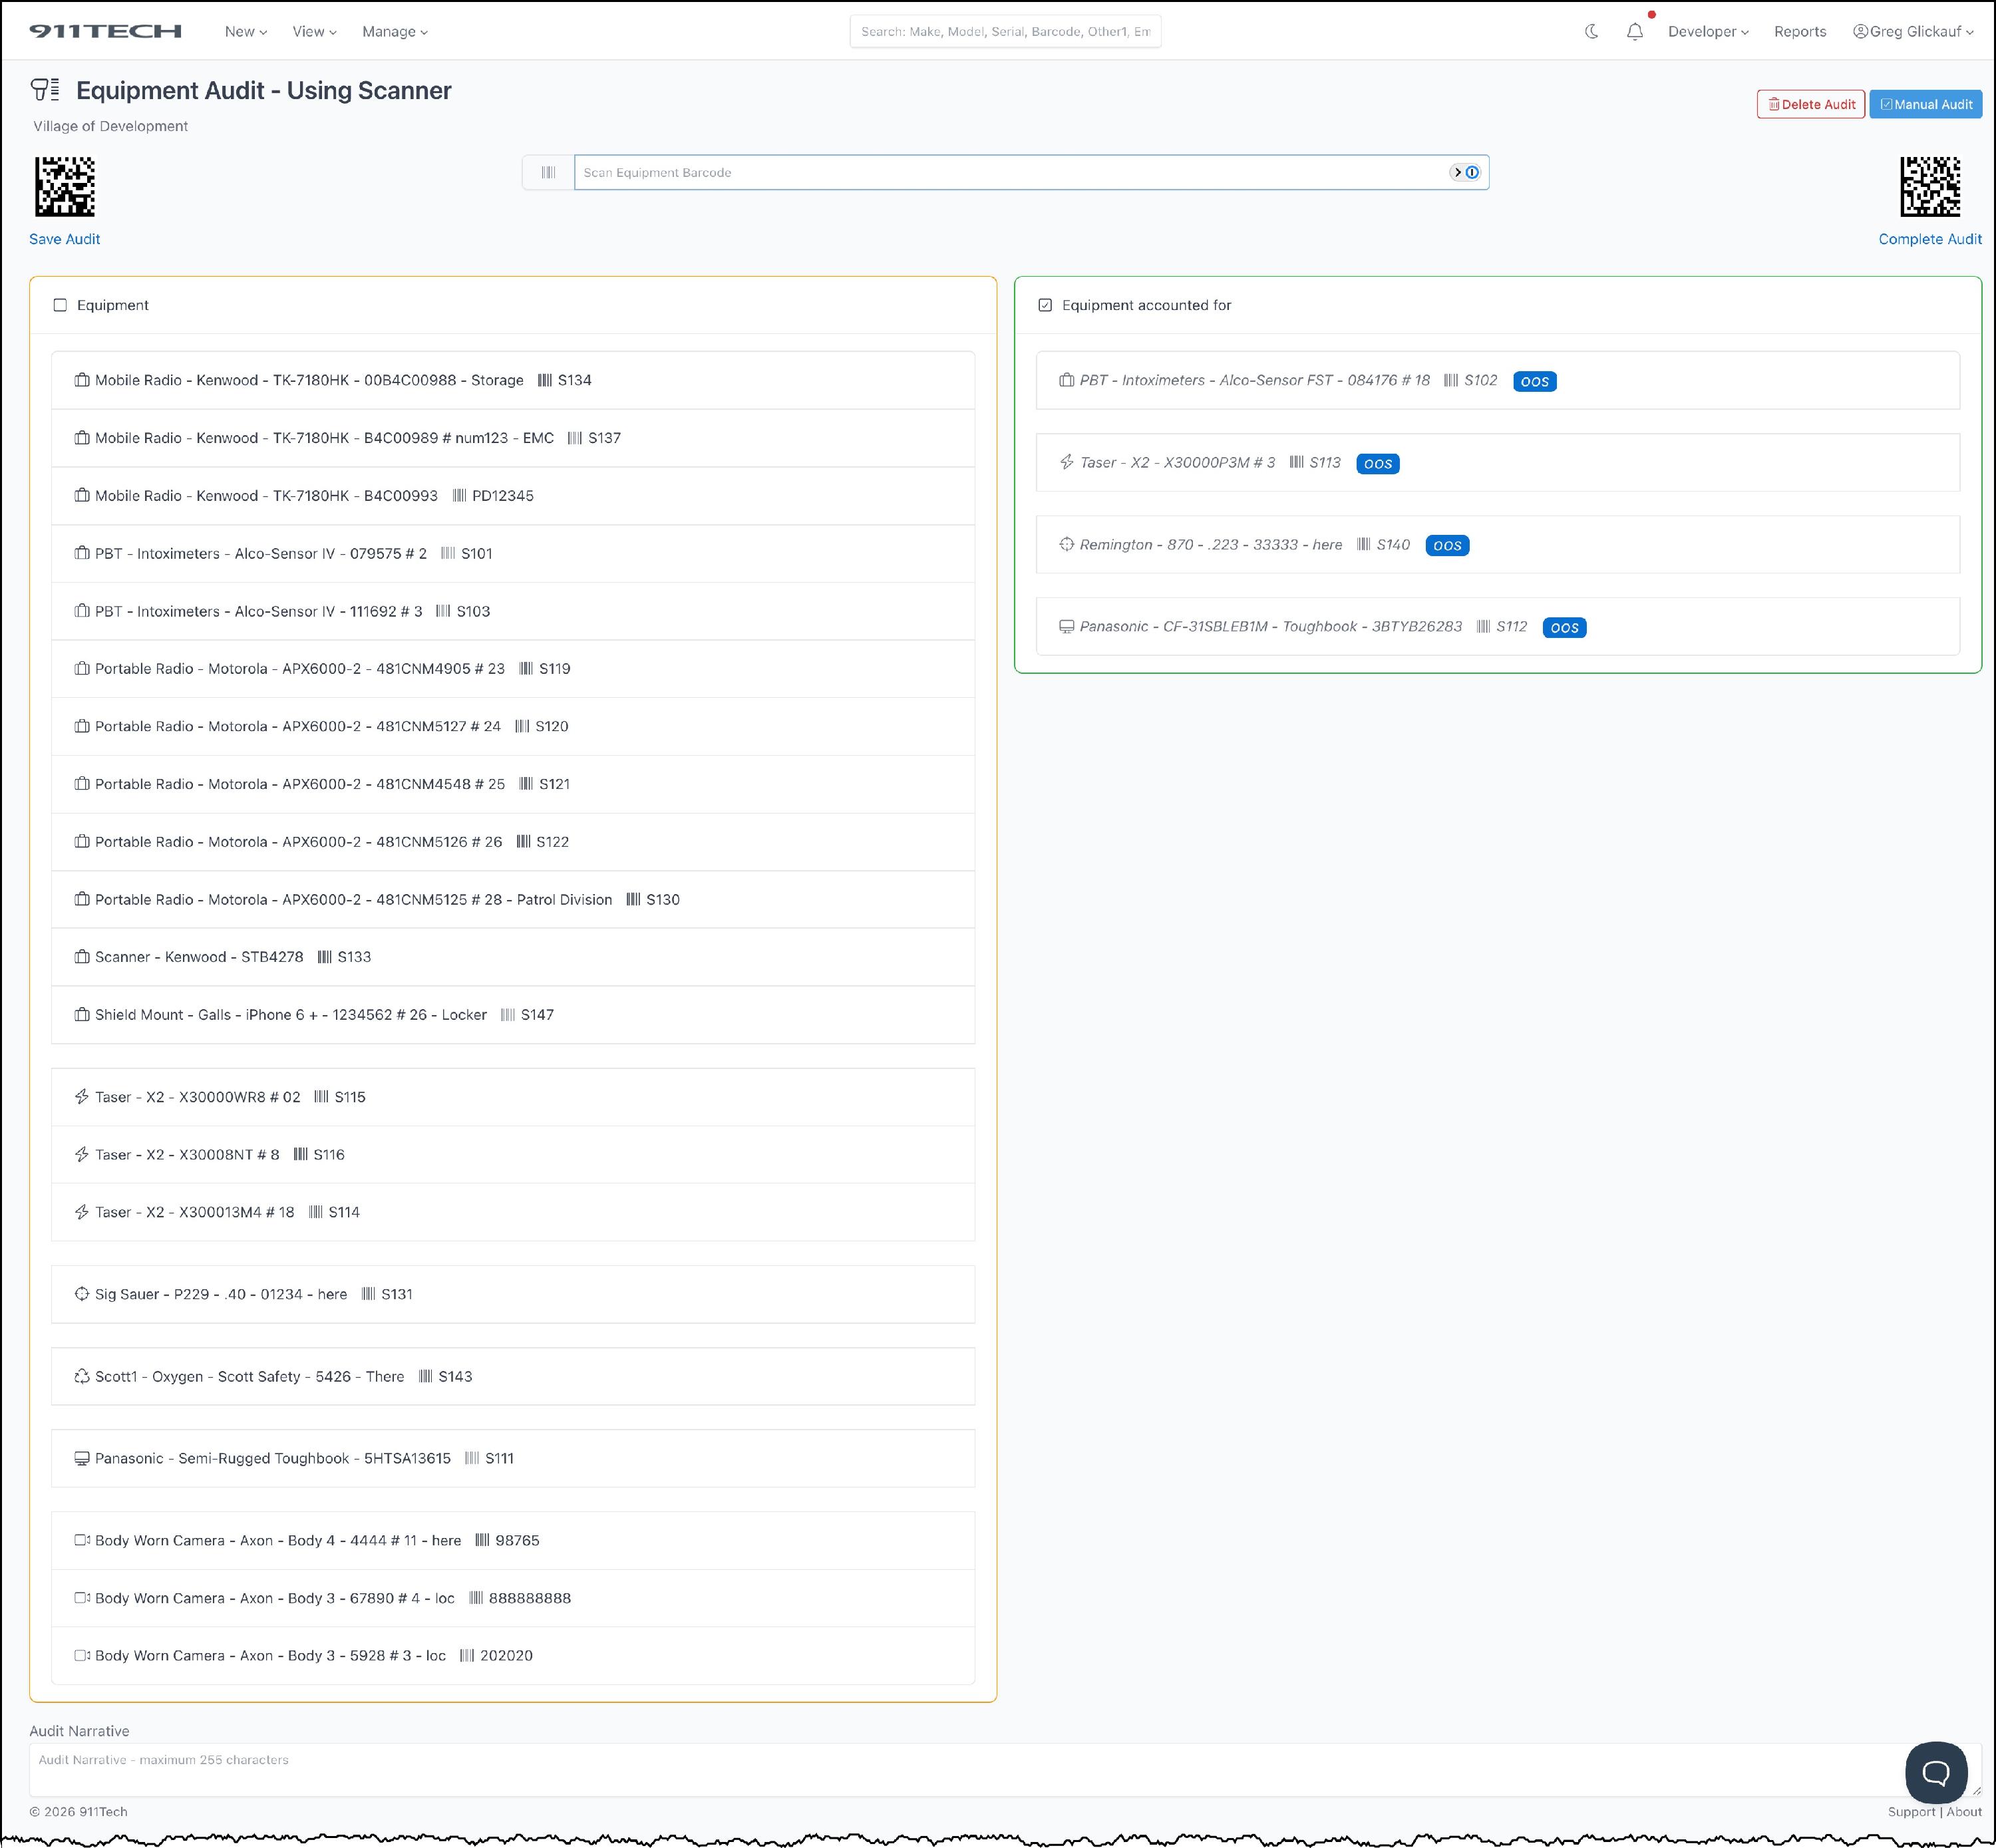Screen dimensions: 1996x1848
Task: Open Greg Glickauf user menu
Action: (1912, 31)
